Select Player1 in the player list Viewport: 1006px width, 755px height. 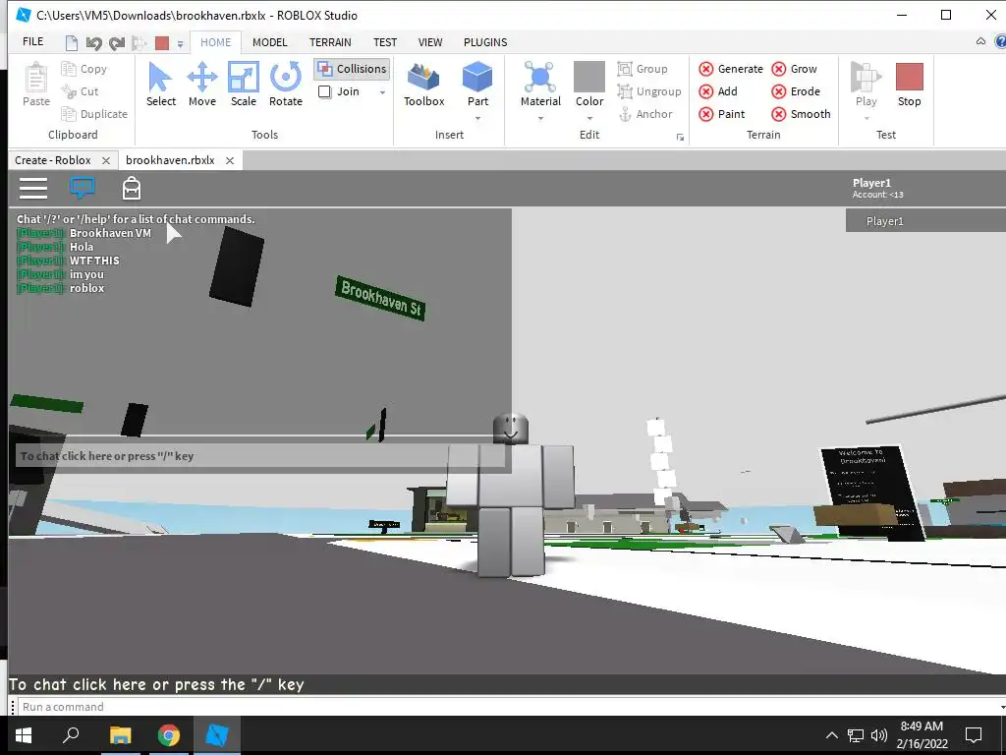pos(925,221)
